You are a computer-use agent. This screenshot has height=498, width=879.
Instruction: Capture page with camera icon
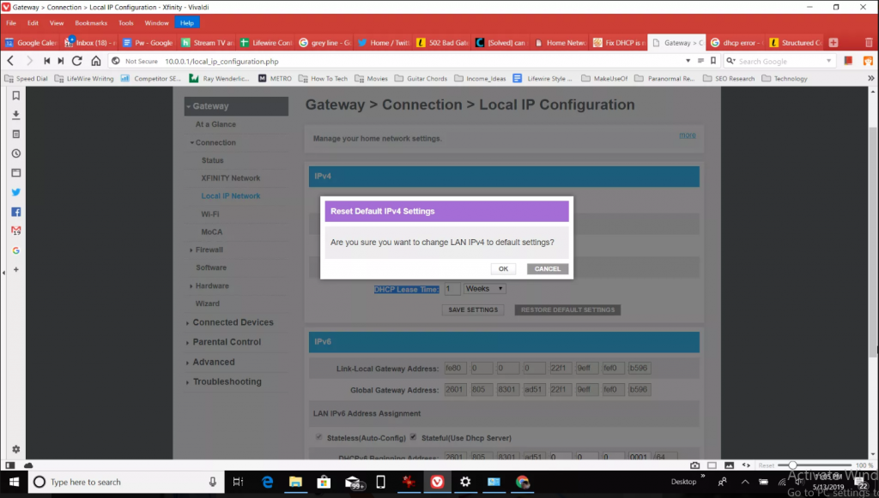click(x=694, y=465)
